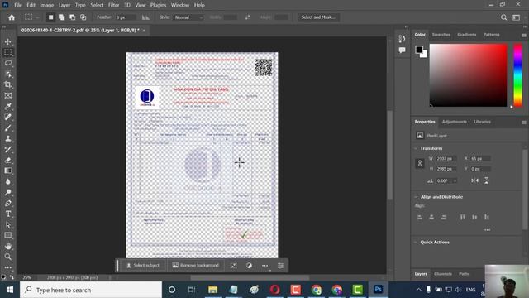This screenshot has height=298, width=529.
Task: Toggle the width-height link constraint
Action: [420, 164]
